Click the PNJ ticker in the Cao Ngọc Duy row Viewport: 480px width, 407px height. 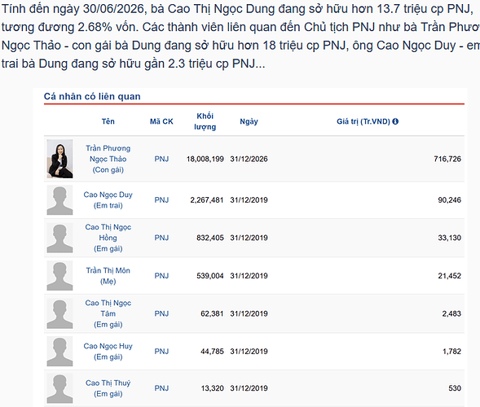click(161, 200)
